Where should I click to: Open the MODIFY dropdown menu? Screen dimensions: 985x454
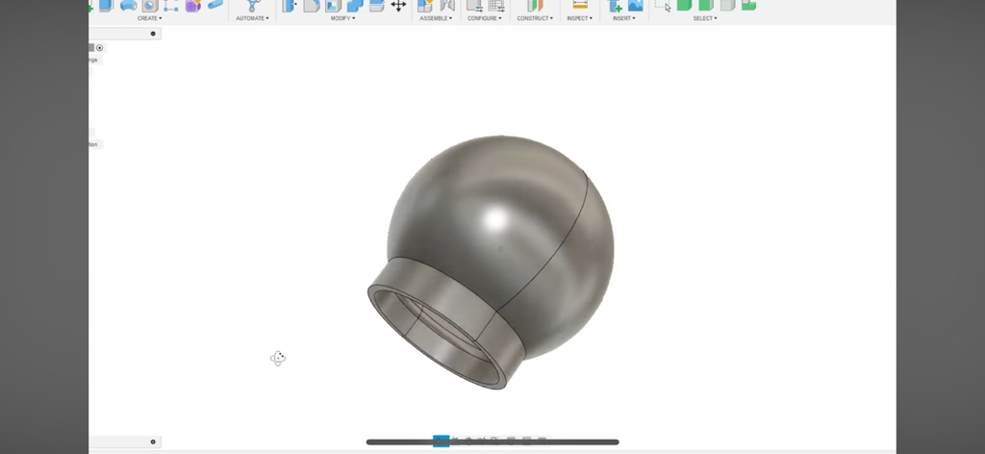pyautogui.click(x=343, y=18)
